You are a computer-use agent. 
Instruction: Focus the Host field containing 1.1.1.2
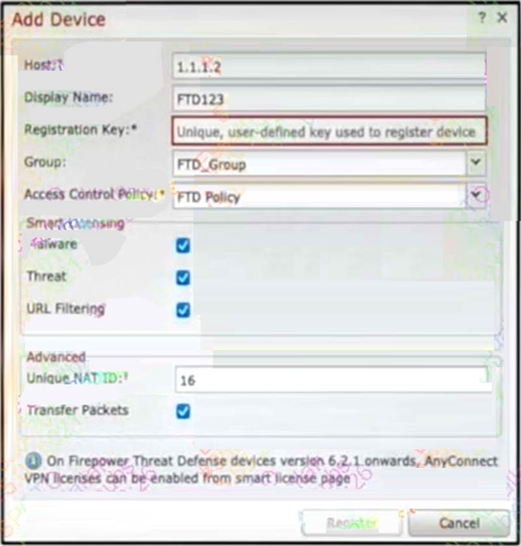click(x=329, y=66)
